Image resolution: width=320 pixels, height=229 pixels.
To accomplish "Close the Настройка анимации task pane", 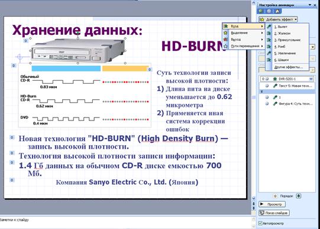I will [x=315, y=5].
